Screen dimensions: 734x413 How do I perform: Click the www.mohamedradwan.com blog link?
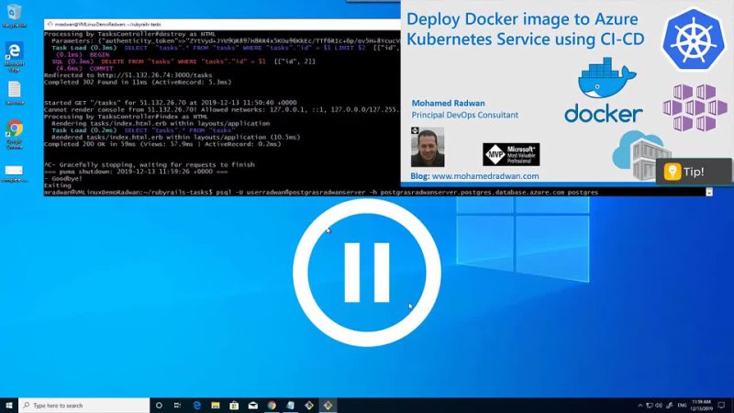pyautogui.click(x=485, y=176)
